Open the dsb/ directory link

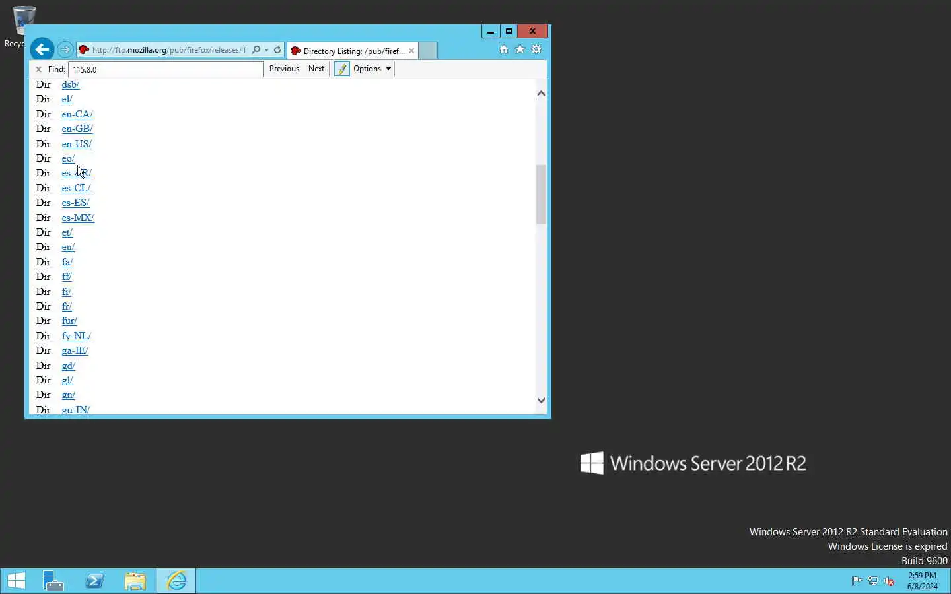pyautogui.click(x=70, y=84)
